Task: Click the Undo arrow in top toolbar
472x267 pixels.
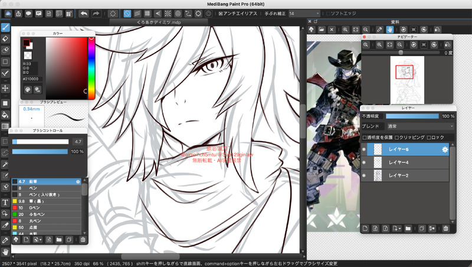Action: (84, 14)
